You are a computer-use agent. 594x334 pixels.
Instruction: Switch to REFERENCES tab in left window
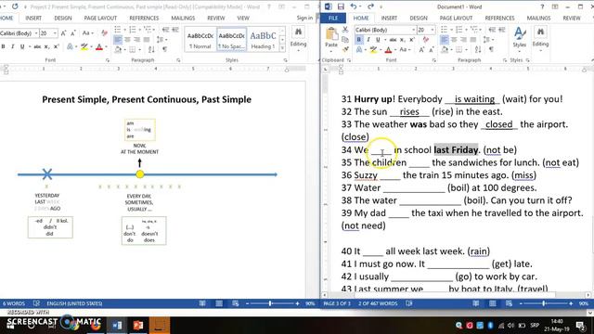point(144,19)
